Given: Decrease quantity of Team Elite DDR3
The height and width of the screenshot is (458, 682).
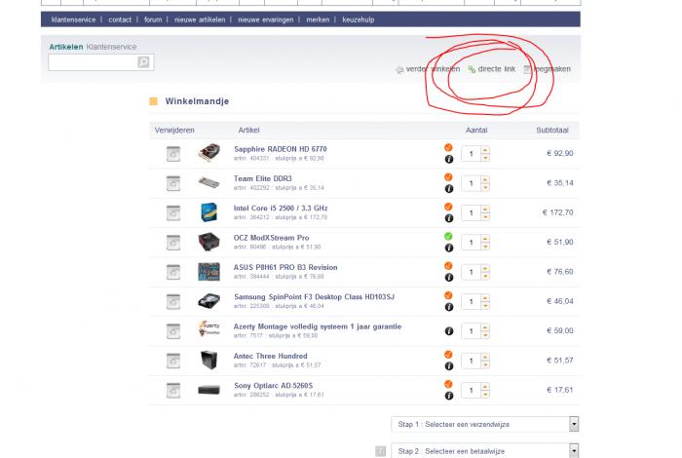Looking at the screenshot, I should tap(485, 187).
